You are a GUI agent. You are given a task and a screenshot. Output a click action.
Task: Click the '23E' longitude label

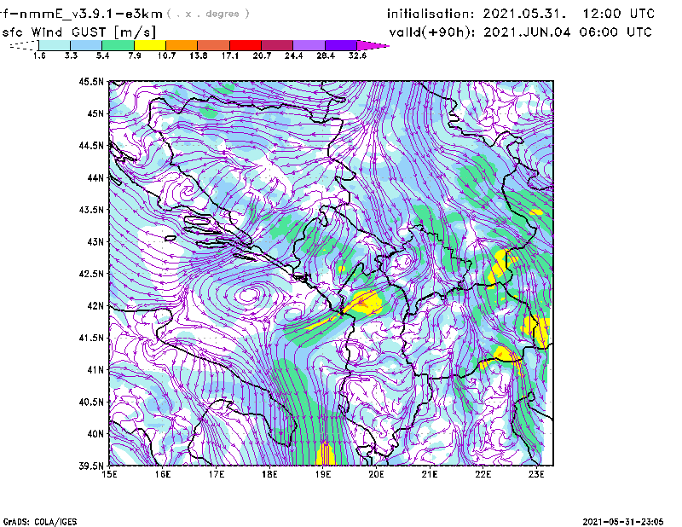pos(536,474)
